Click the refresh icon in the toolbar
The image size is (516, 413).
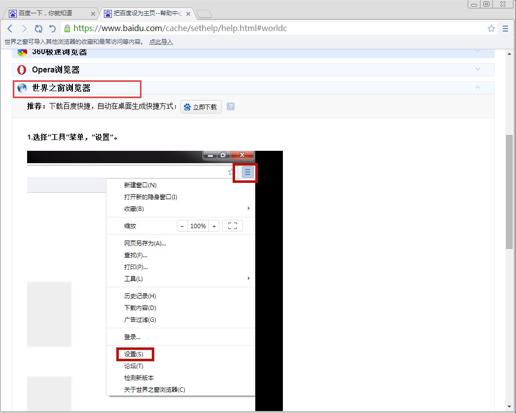click(38, 28)
